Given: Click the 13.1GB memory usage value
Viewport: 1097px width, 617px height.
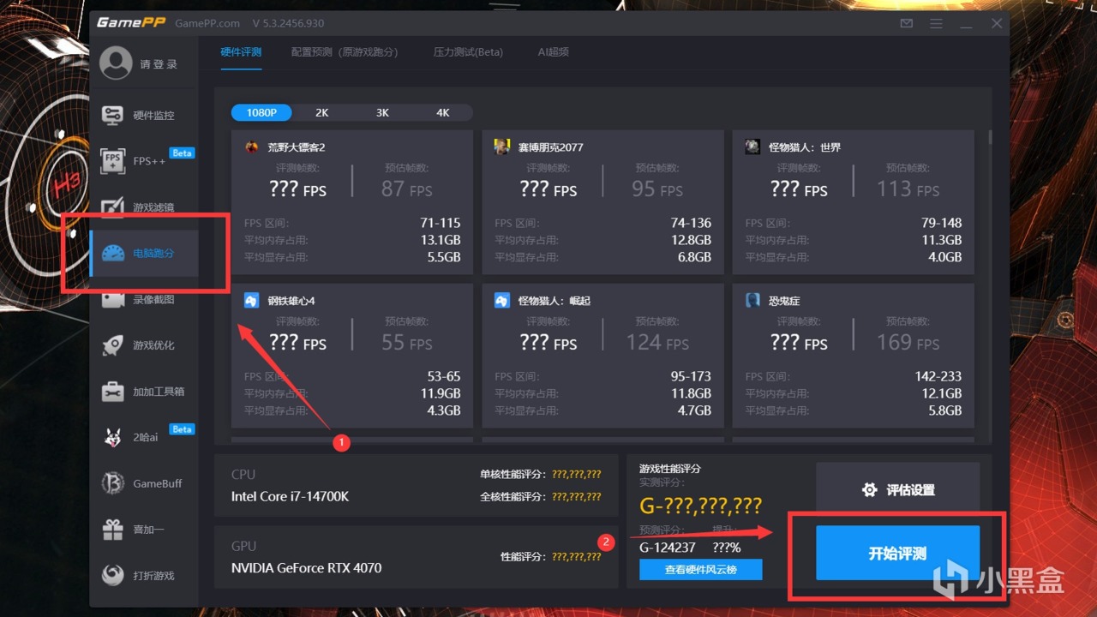Looking at the screenshot, I should point(441,240).
